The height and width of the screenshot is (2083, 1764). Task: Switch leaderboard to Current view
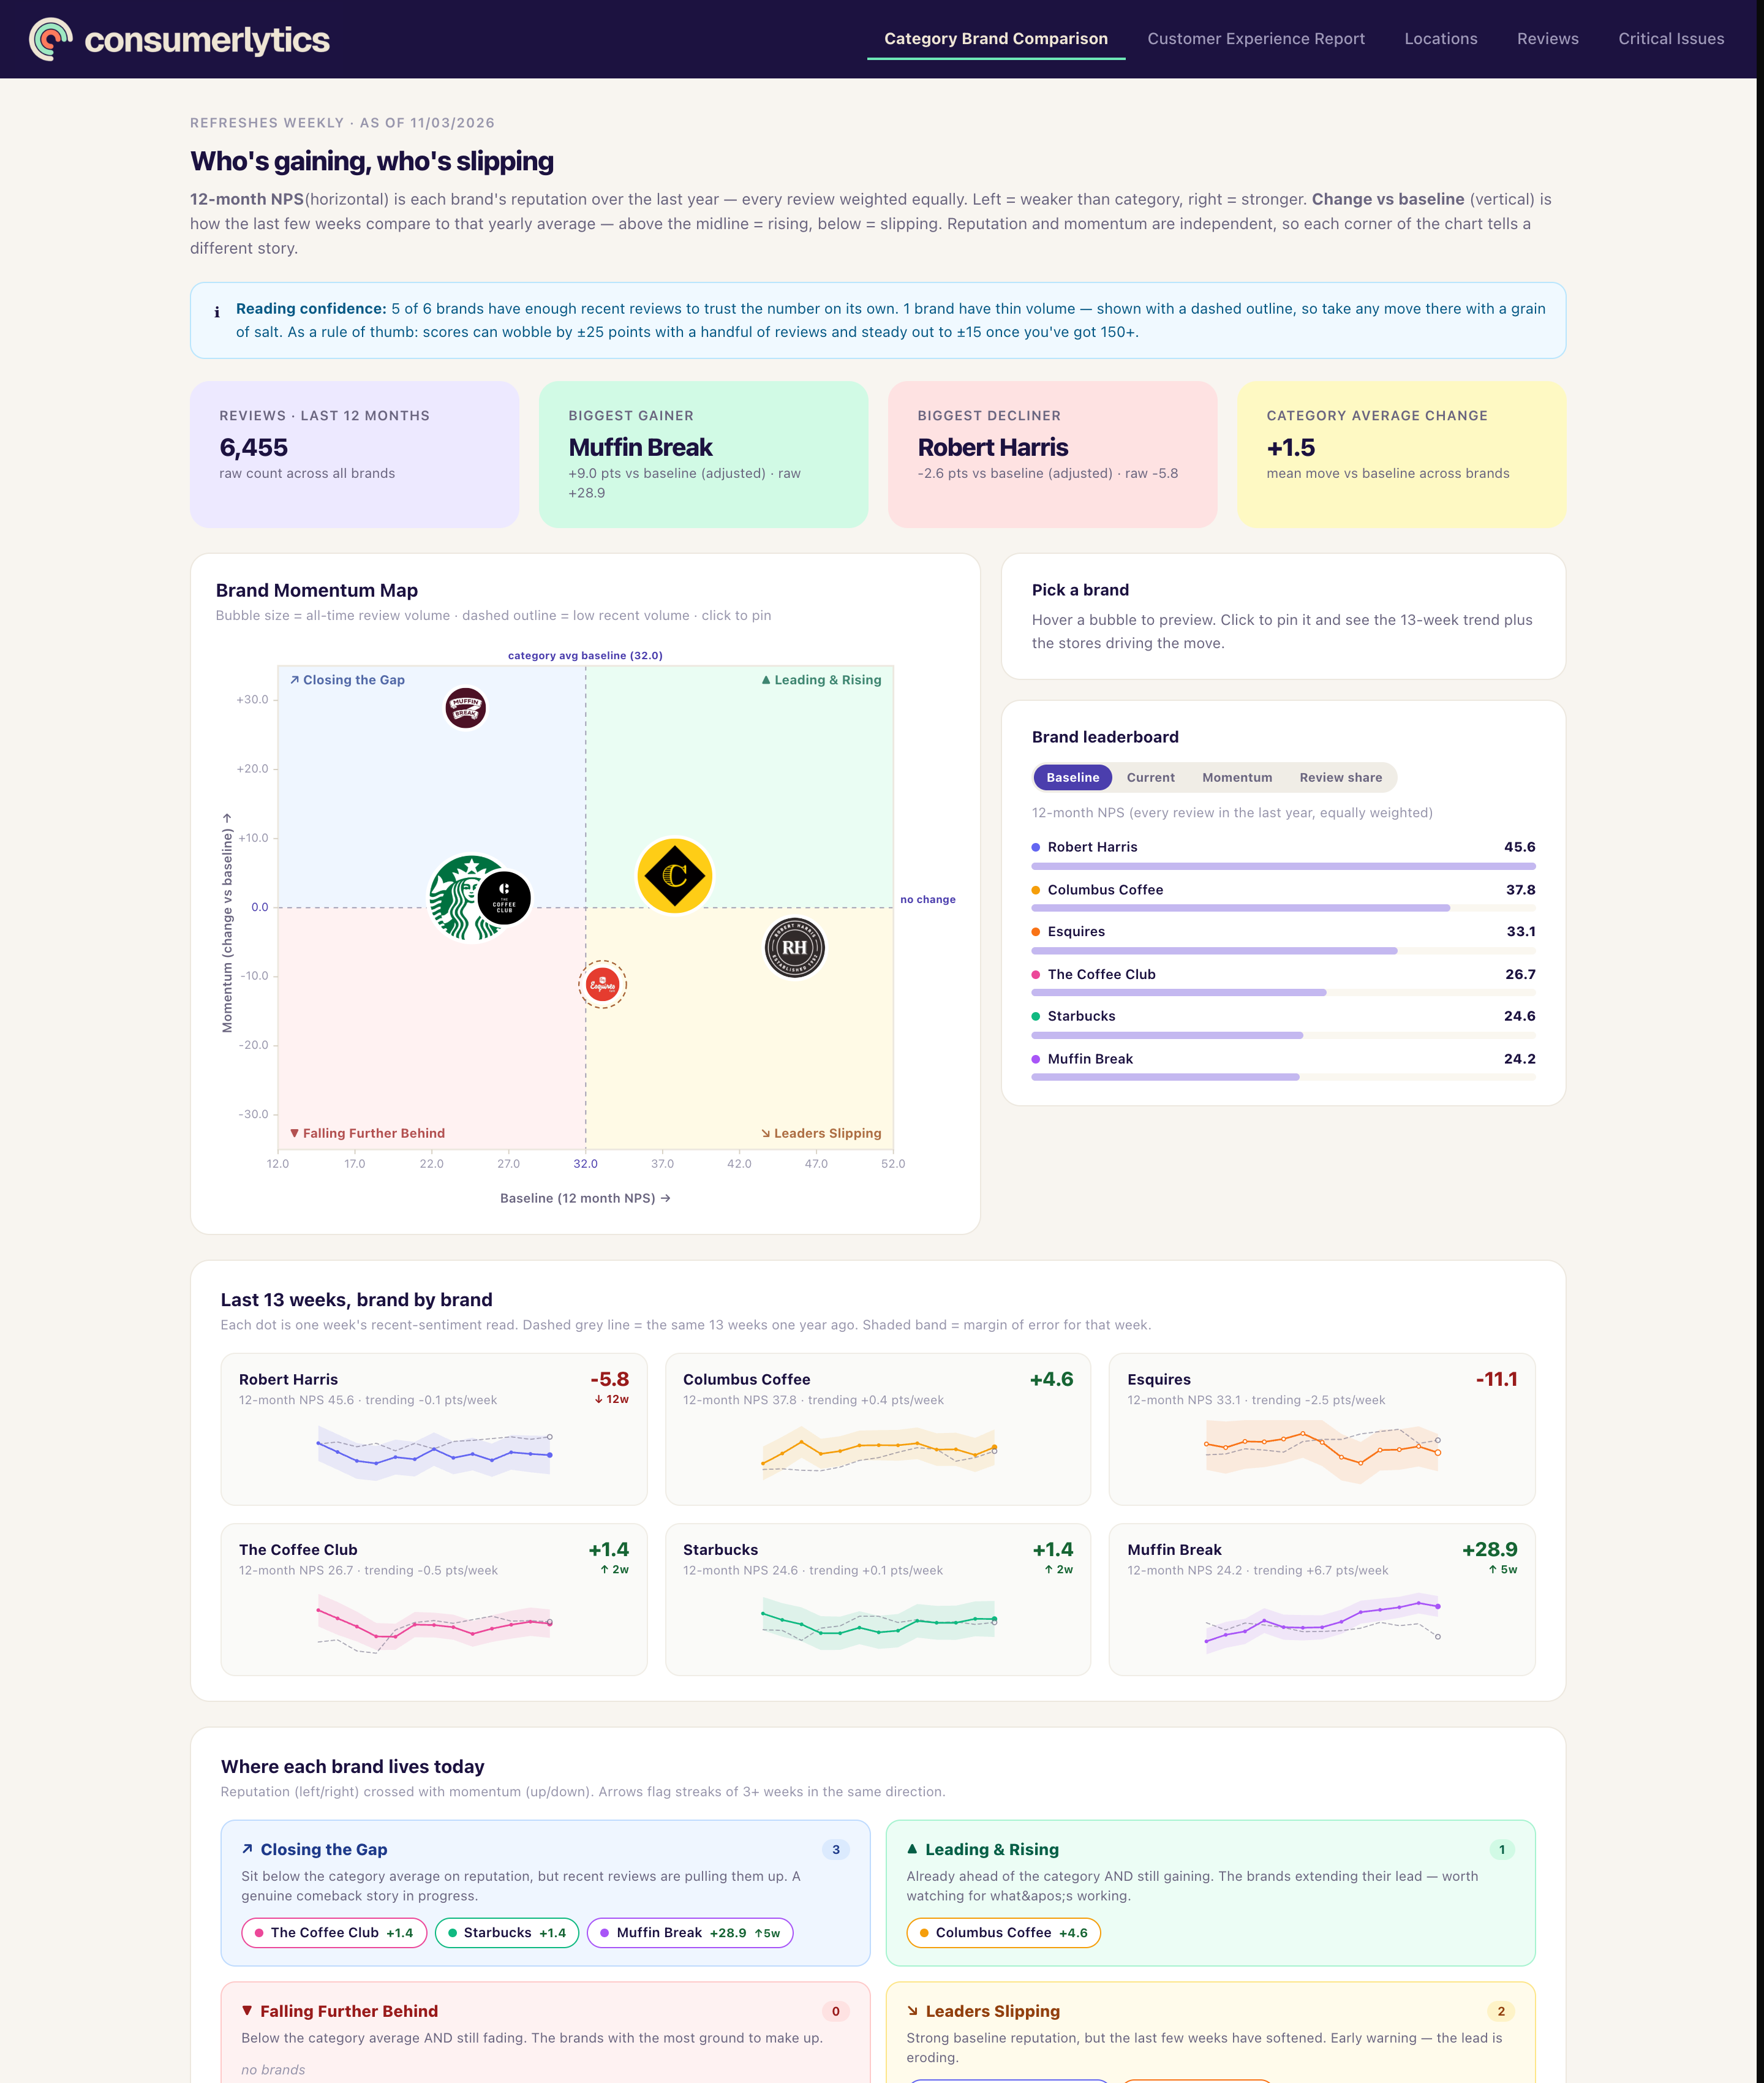[1150, 777]
